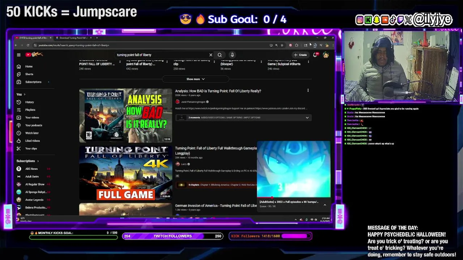This screenshot has width=463, height=260.
Task: Open options for the Subpixel #Shorts video
Action: point(308,62)
